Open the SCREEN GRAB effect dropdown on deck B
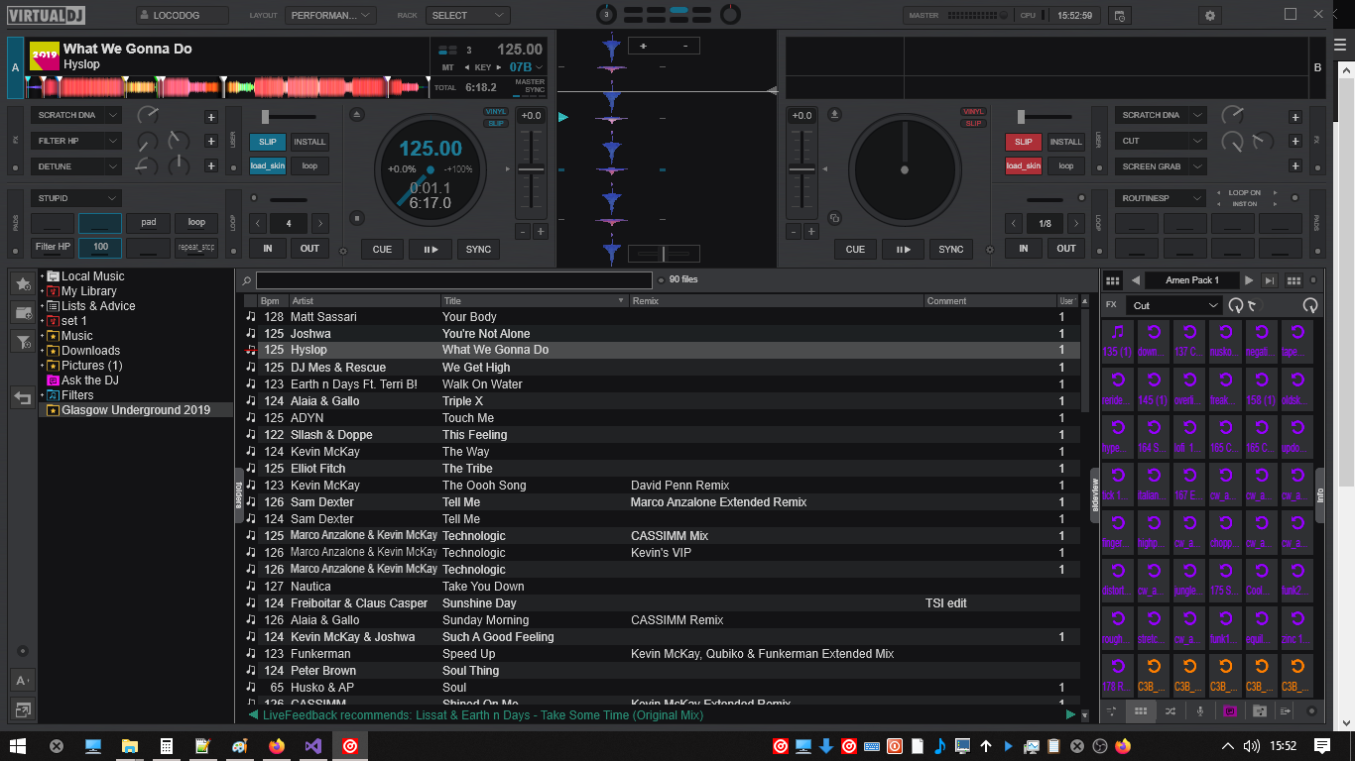 point(1161,166)
